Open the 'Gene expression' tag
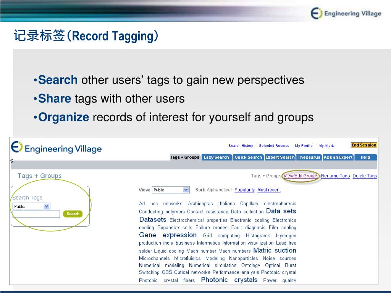 (168, 235)
